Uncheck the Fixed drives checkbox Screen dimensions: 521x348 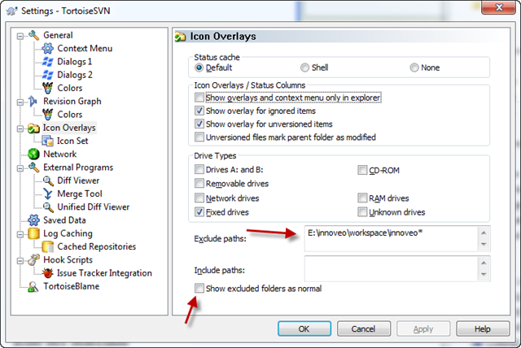(x=199, y=212)
